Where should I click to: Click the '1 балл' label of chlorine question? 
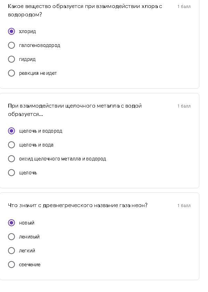(x=184, y=7)
